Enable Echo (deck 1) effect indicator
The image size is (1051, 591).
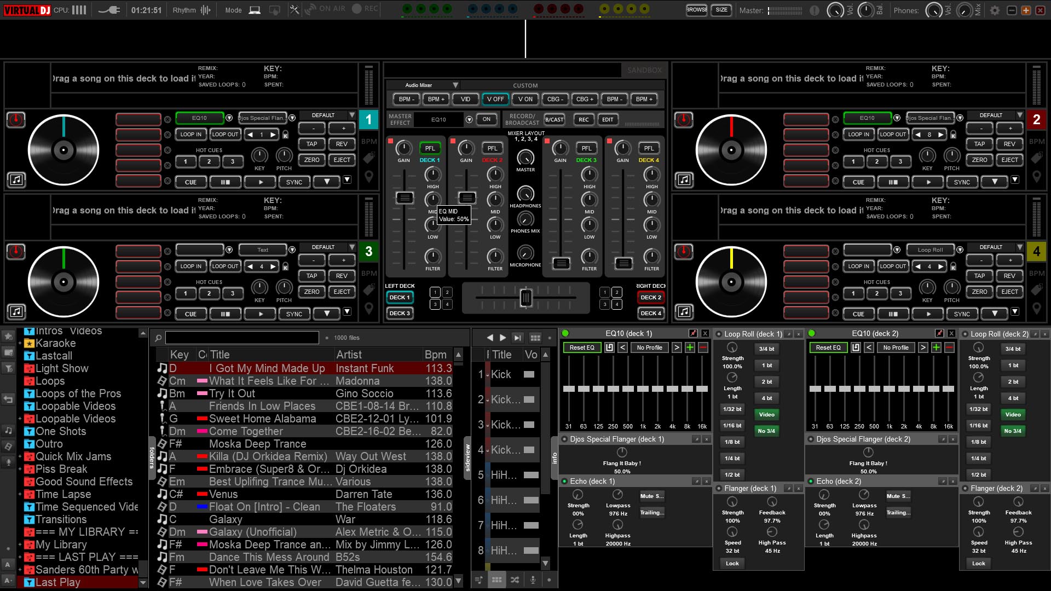coord(564,482)
